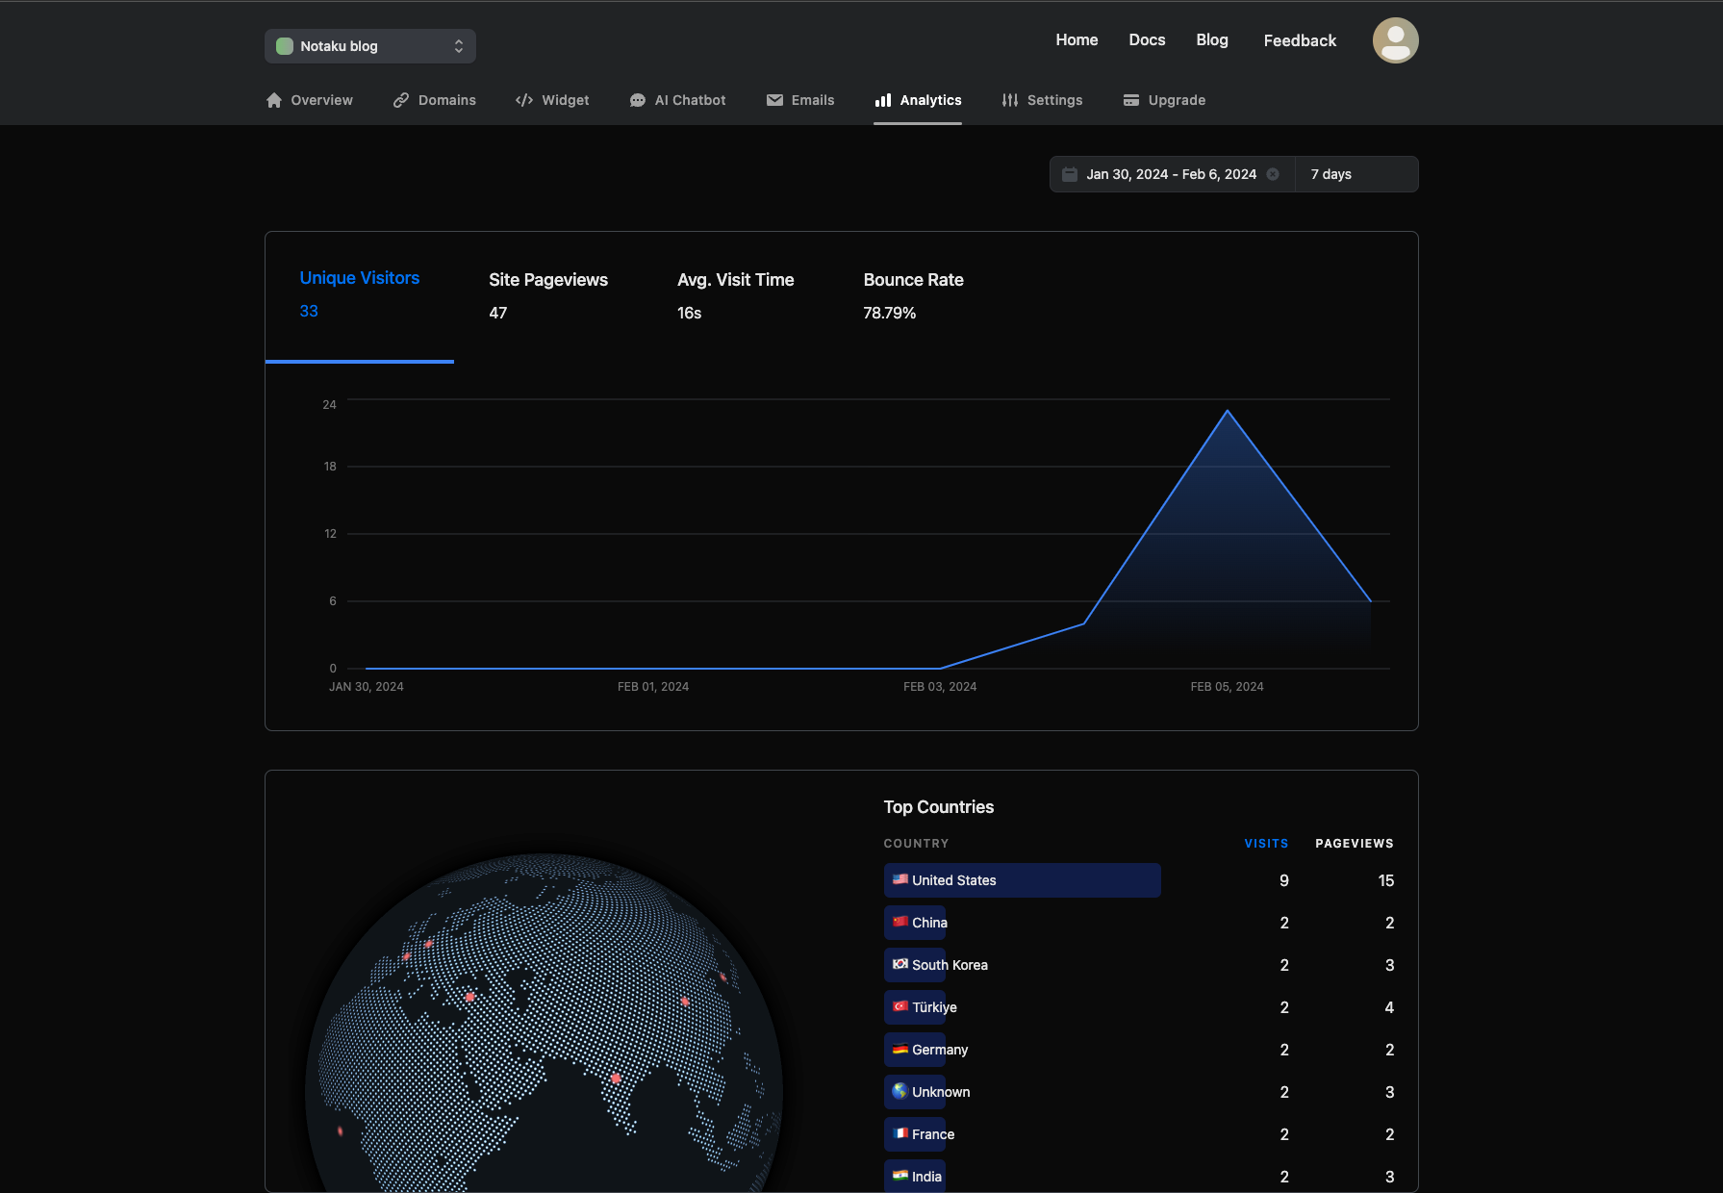Screen dimensions: 1723x1193
Task: Click the India flag icon
Action: point(900,1176)
